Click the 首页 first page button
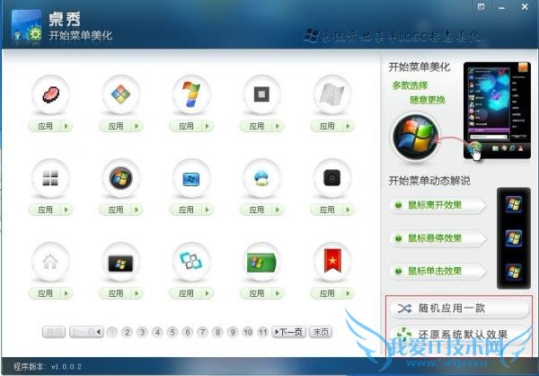Screen dimensions: 539x376 coord(54,332)
